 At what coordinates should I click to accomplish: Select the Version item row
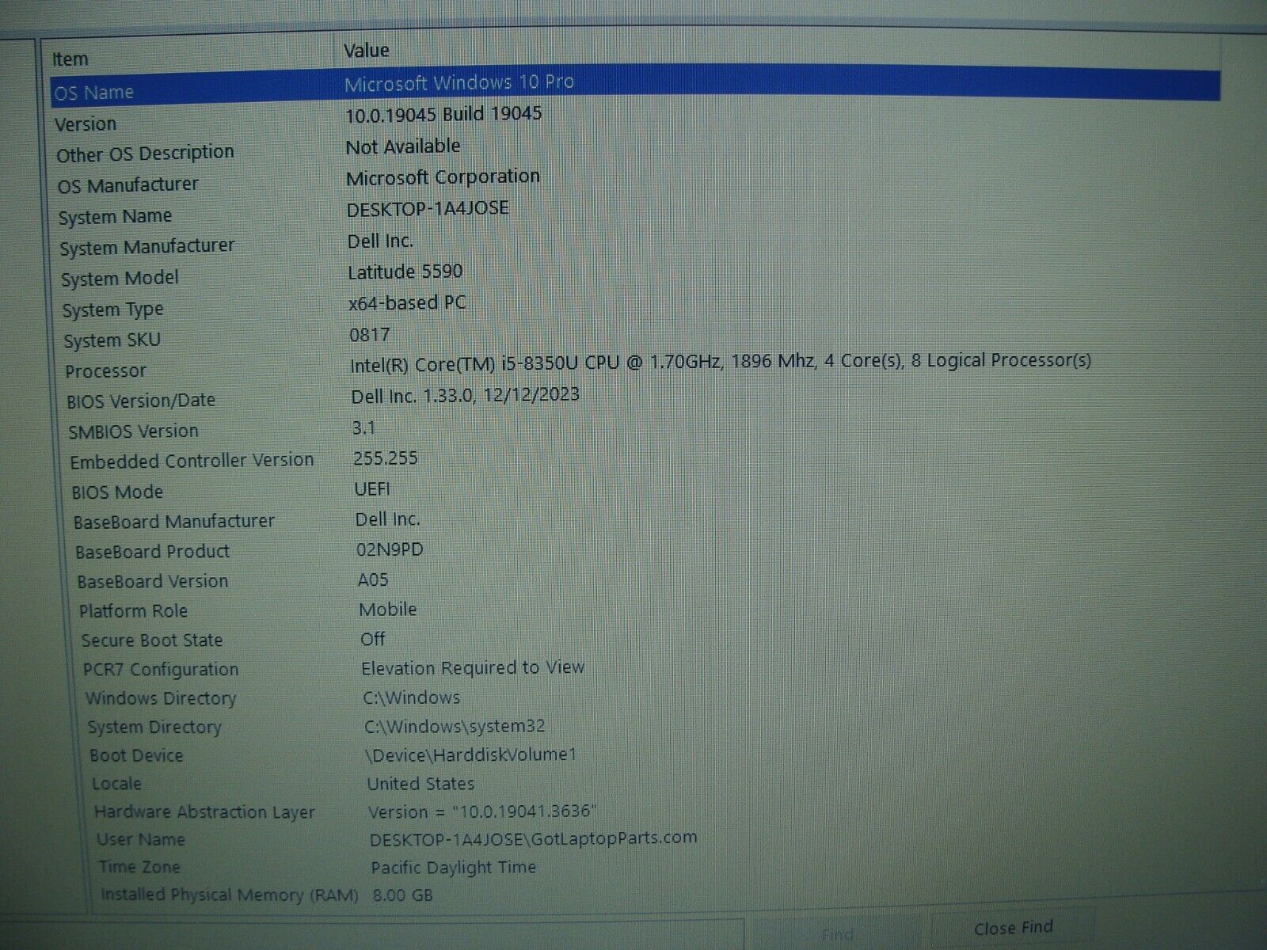(86, 124)
